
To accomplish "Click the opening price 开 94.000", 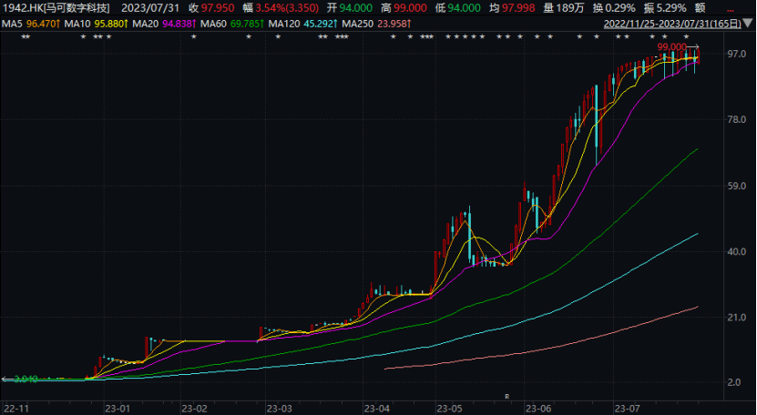I will [x=350, y=7].
